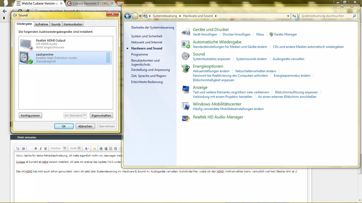Open Netzwerk und Internet in sidebar
The height and width of the screenshot is (203, 362).
(147, 42)
